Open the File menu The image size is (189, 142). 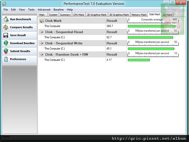click(6, 9)
